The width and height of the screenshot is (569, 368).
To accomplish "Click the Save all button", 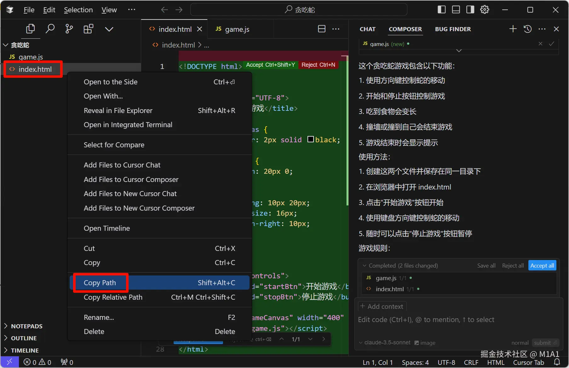I will pos(486,265).
